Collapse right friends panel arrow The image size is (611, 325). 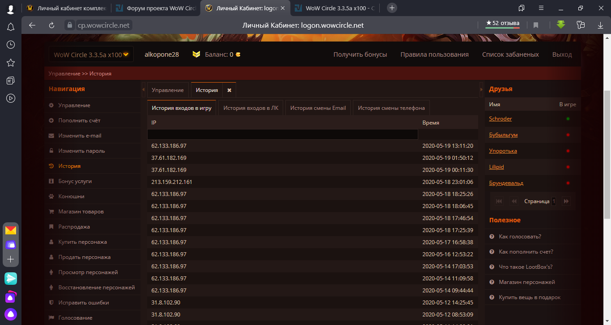[x=481, y=90]
